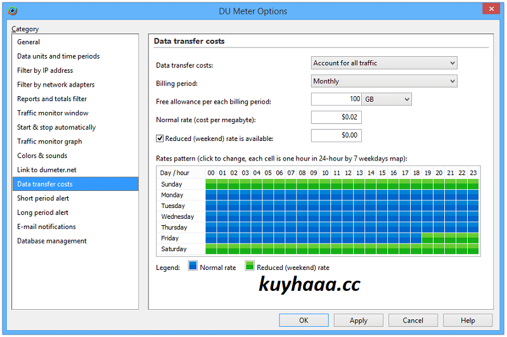Open Filter by IP address category
Screen dimensions: 507x337
pos(75,70)
